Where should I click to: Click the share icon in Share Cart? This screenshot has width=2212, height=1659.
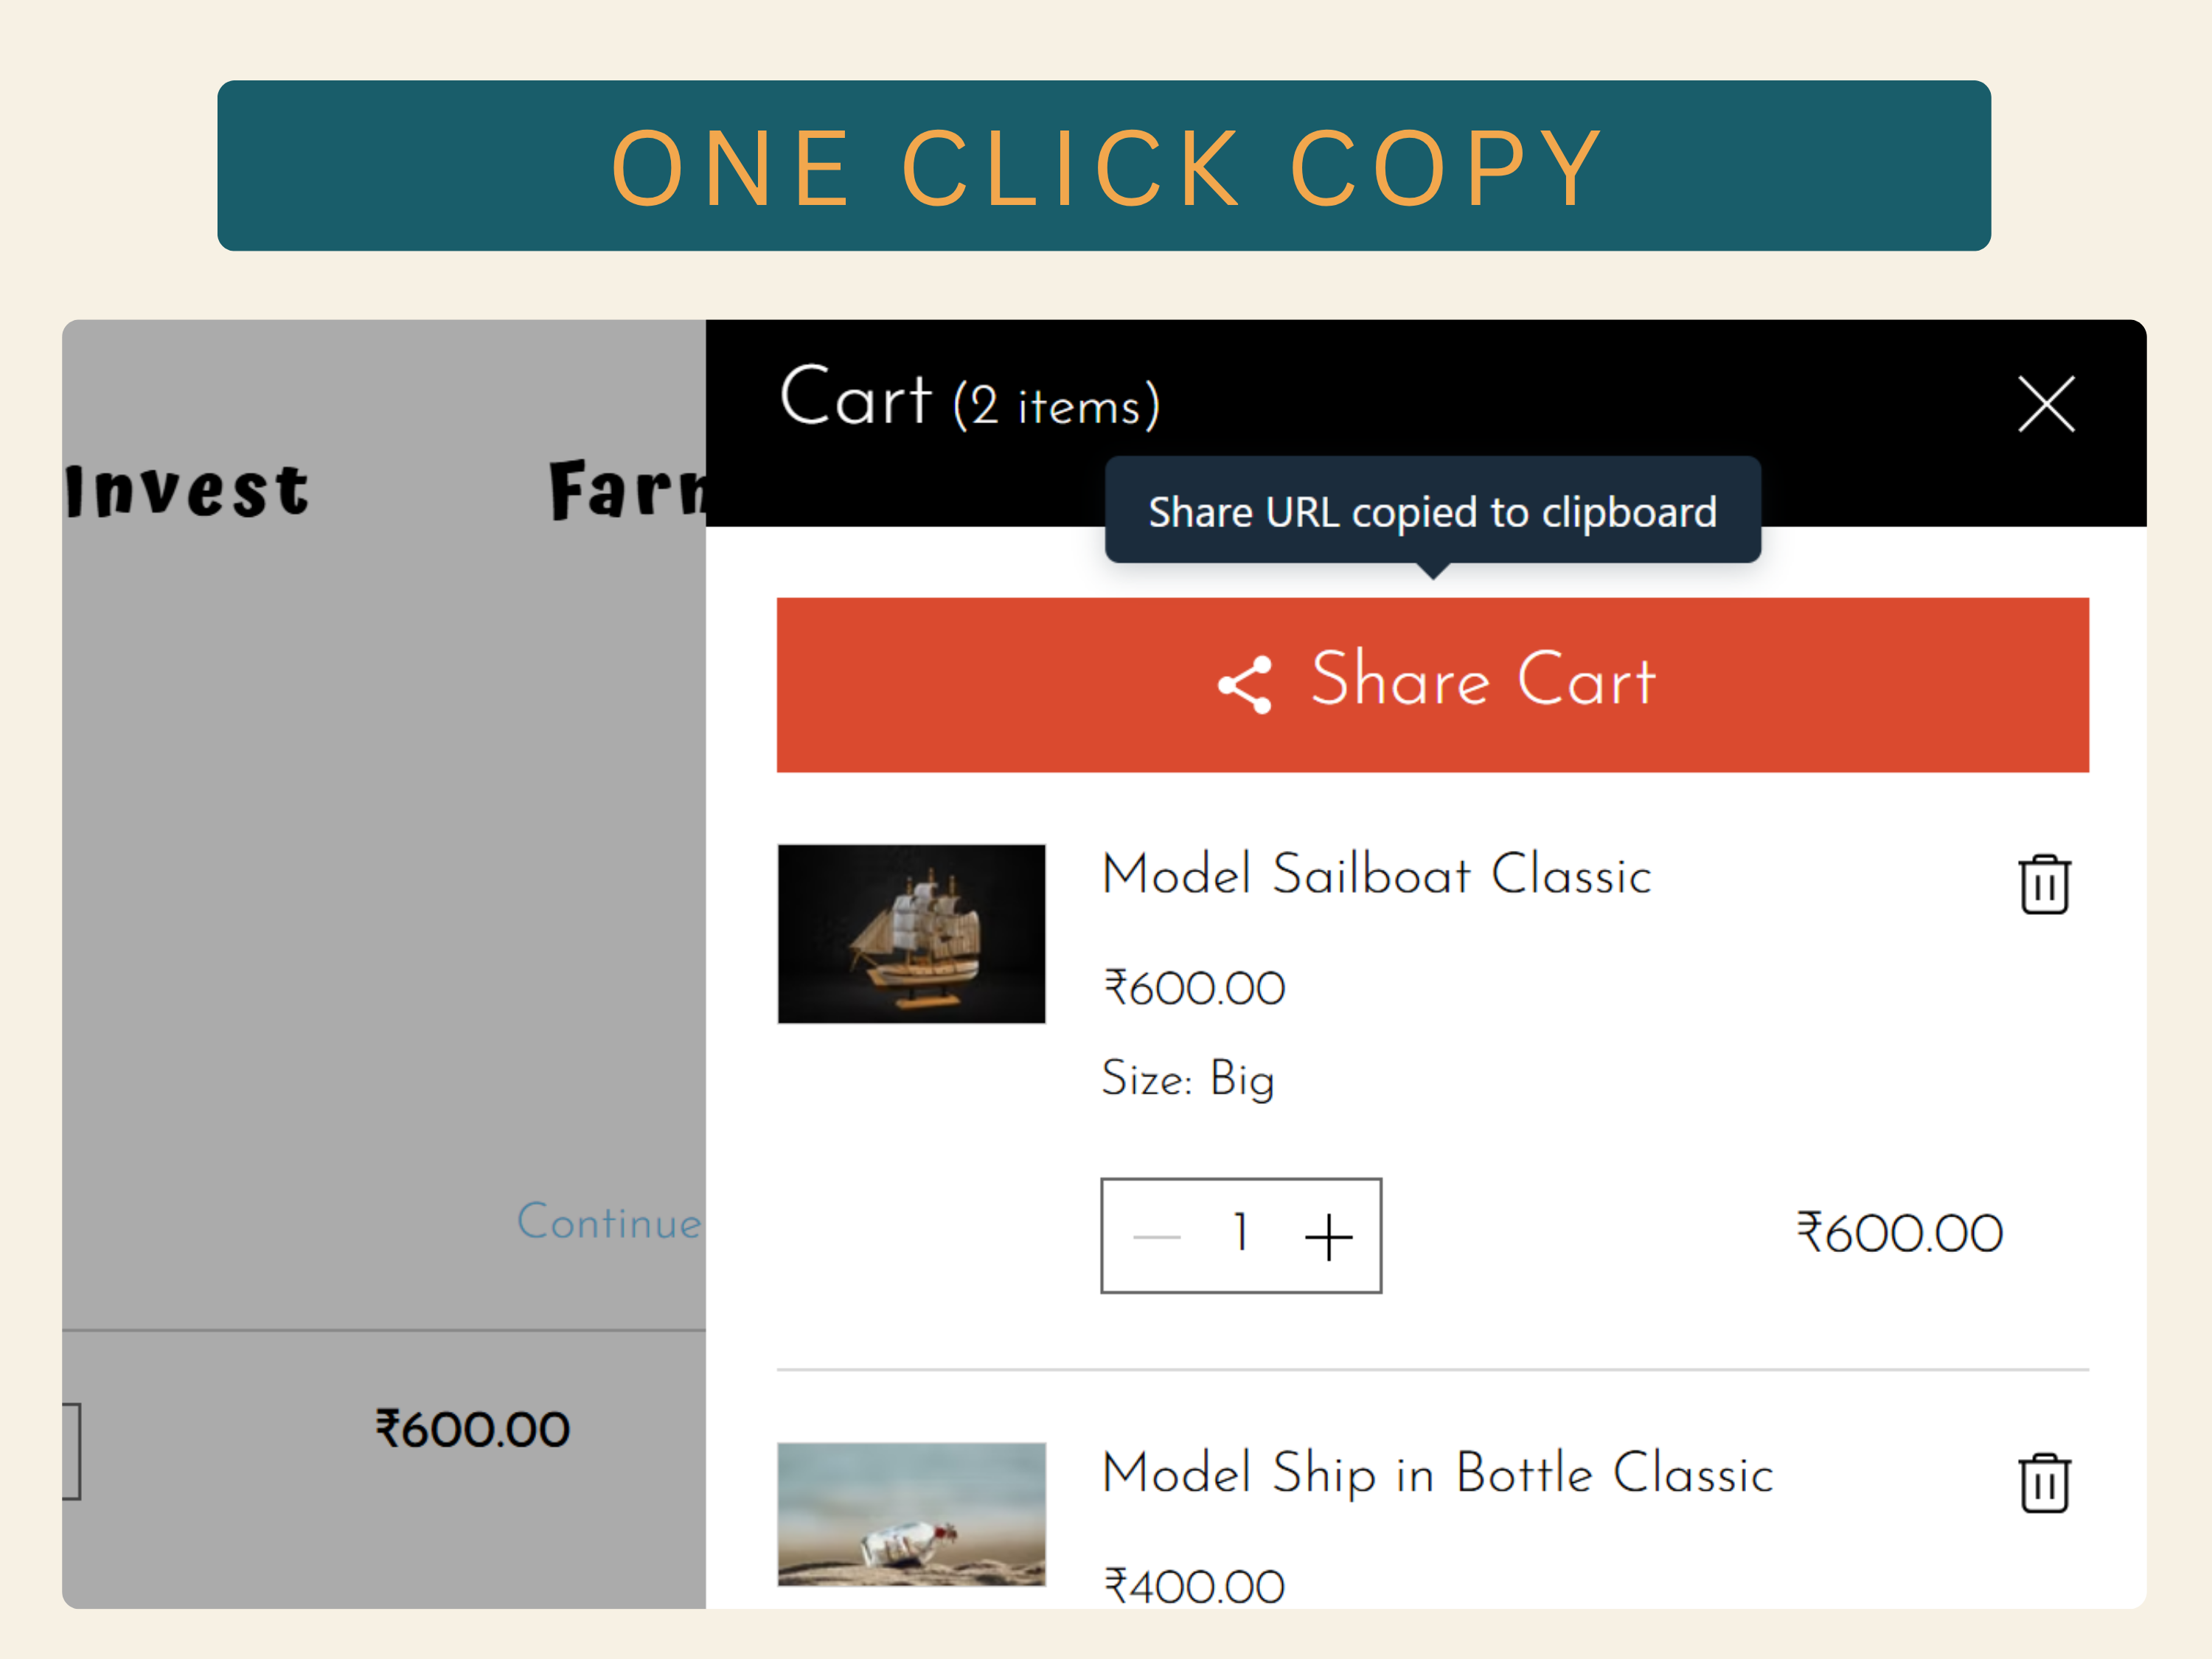(1245, 685)
